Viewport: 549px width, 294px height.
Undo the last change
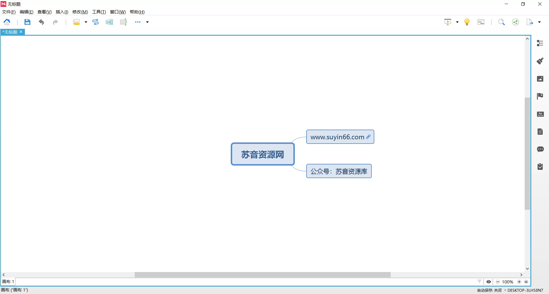[41, 22]
